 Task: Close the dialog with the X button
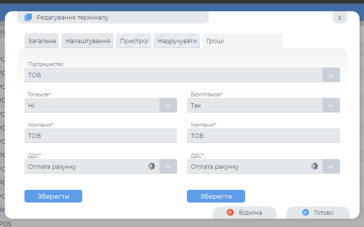pyautogui.click(x=340, y=18)
